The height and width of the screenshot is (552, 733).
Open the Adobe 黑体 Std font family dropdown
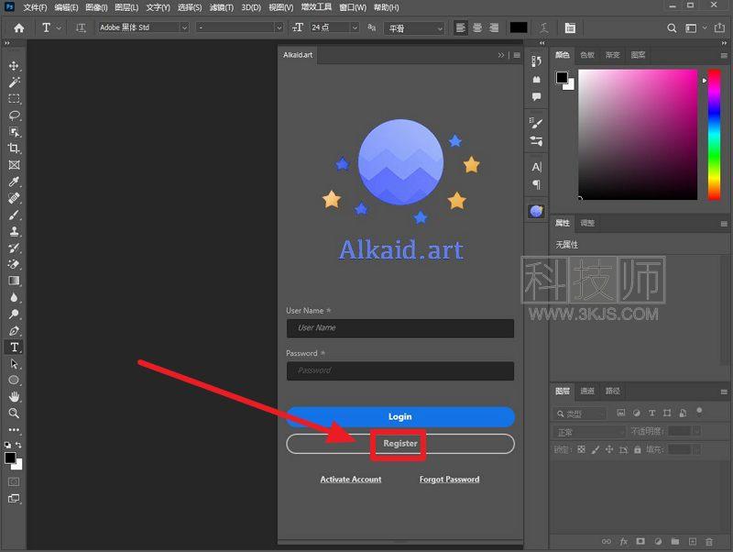[184, 28]
